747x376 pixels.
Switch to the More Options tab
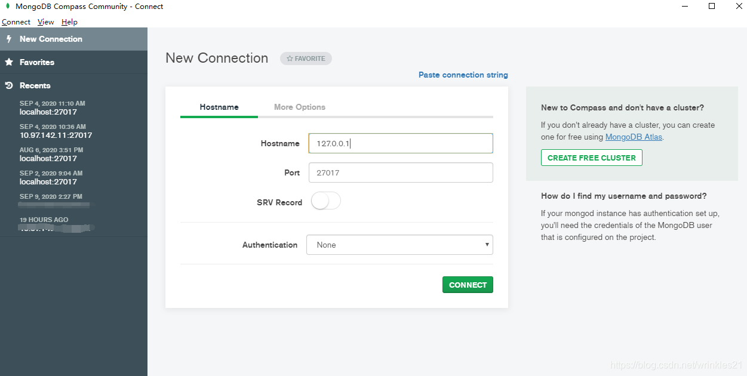[299, 107]
